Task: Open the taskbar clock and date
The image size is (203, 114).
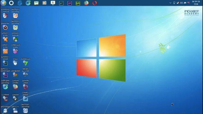Action: pyautogui.click(x=196, y=3)
